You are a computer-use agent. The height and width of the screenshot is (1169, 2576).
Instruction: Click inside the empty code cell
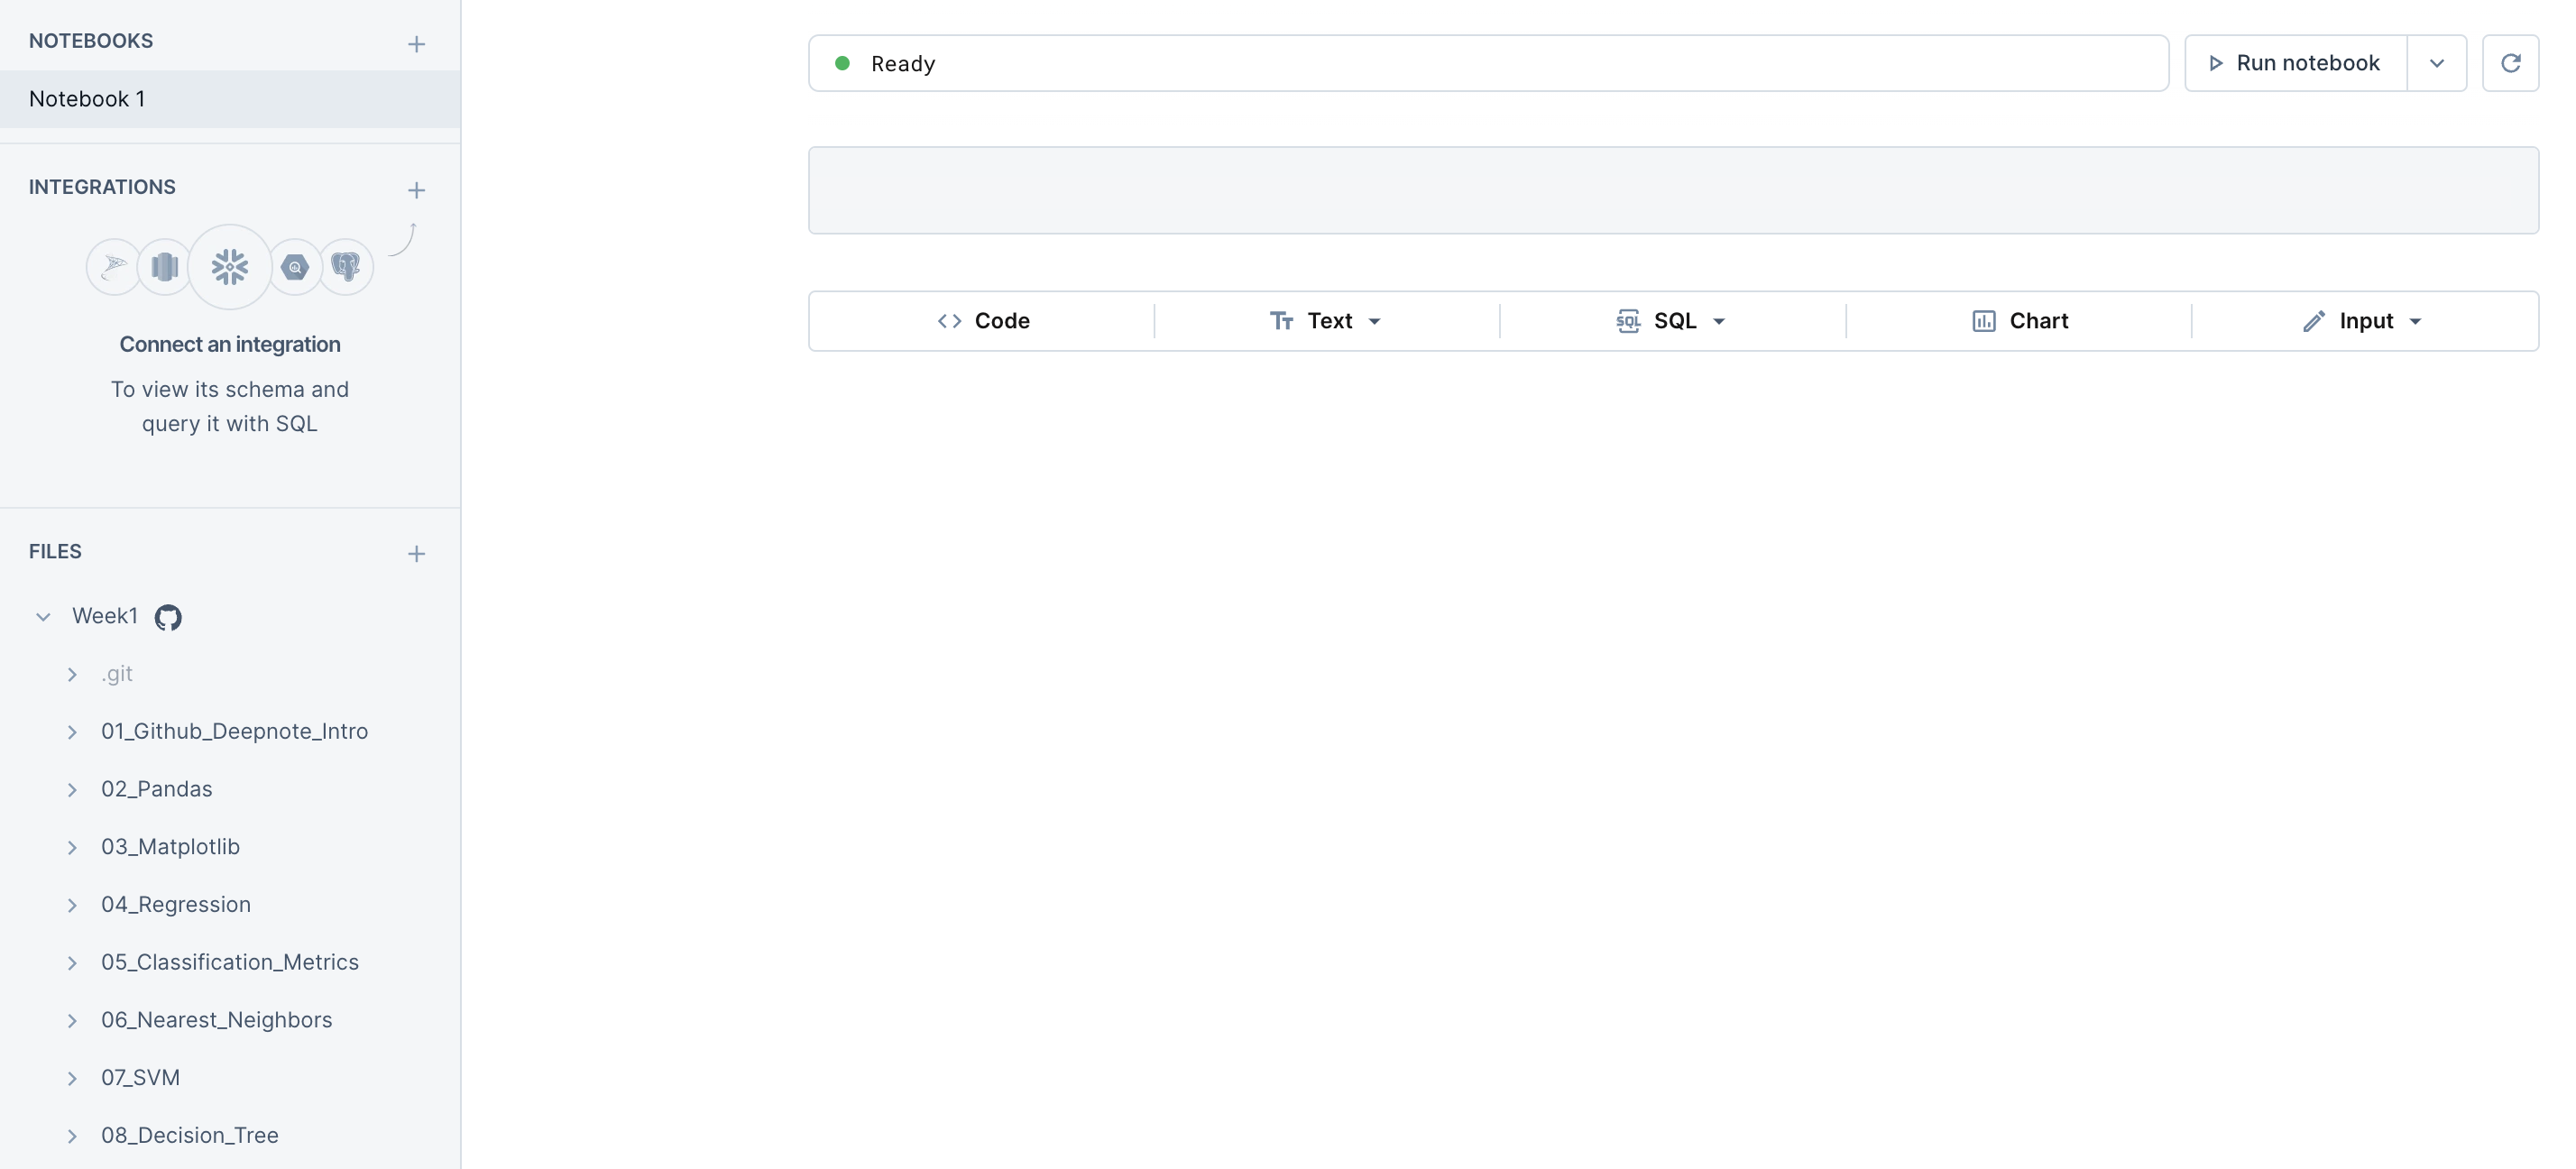pyautogui.click(x=1672, y=190)
